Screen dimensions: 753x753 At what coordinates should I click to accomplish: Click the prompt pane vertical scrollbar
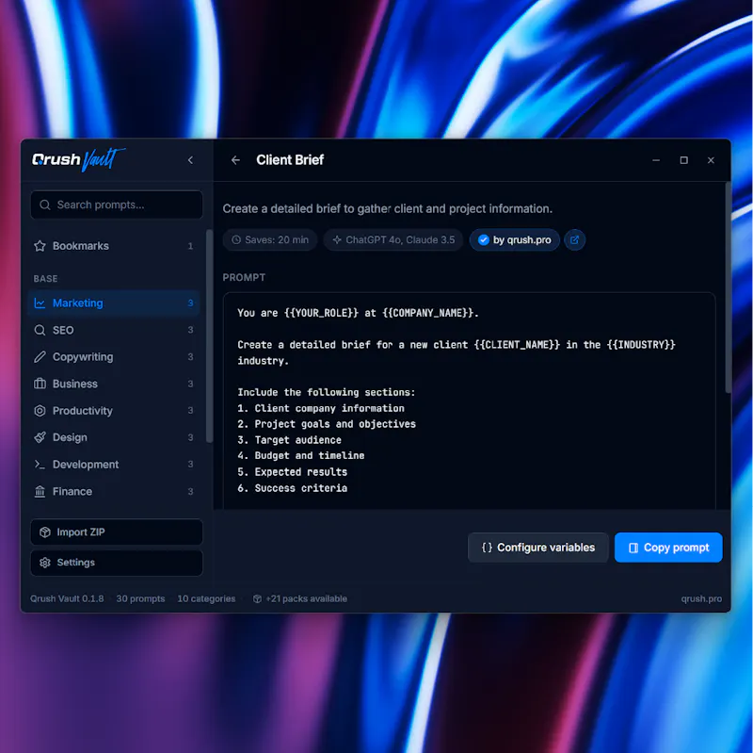728,287
